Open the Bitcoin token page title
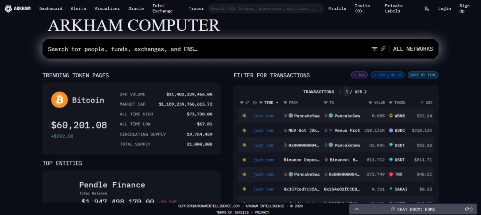 coord(88,100)
